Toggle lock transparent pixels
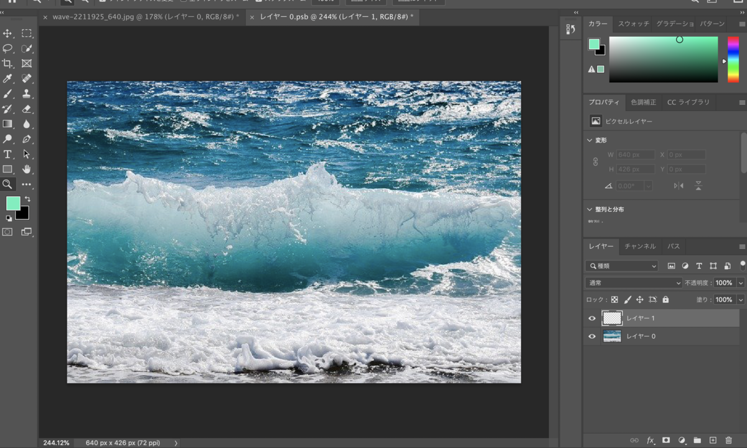The height and width of the screenshot is (448, 747). click(x=614, y=300)
